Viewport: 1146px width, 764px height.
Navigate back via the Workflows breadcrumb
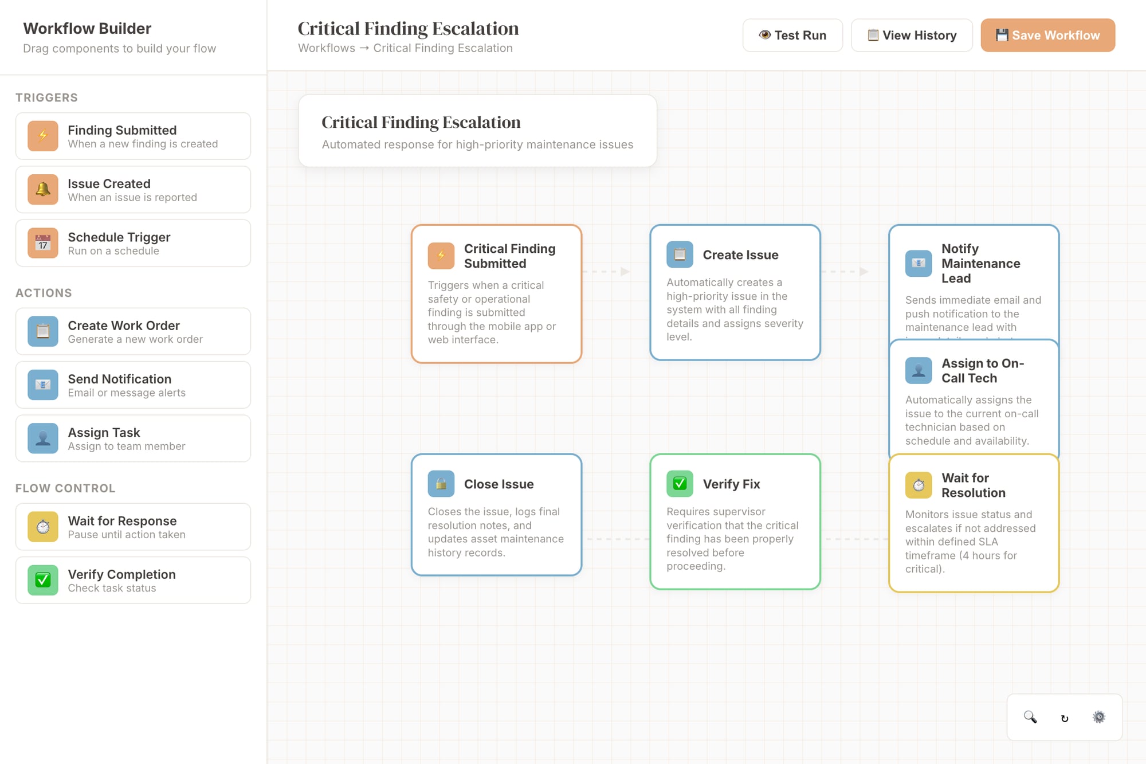(x=325, y=48)
